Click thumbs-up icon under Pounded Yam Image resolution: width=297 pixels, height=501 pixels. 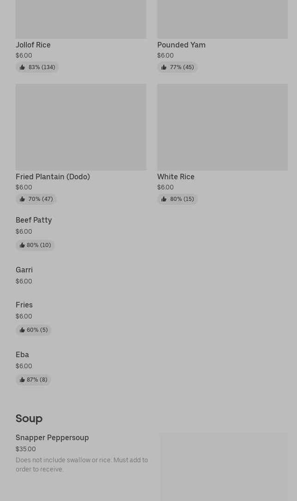pos(164,68)
